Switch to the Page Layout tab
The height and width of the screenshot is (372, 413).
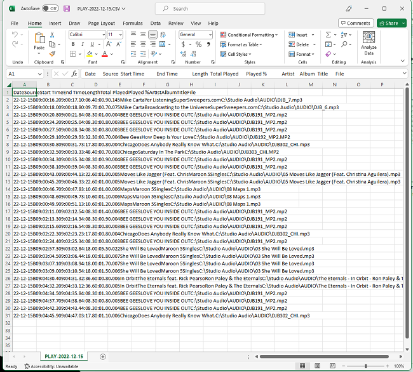(x=102, y=23)
